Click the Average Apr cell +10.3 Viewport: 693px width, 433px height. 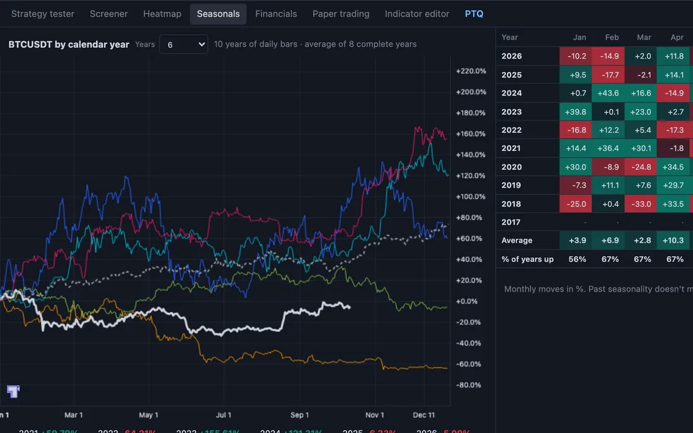click(673, 240)
